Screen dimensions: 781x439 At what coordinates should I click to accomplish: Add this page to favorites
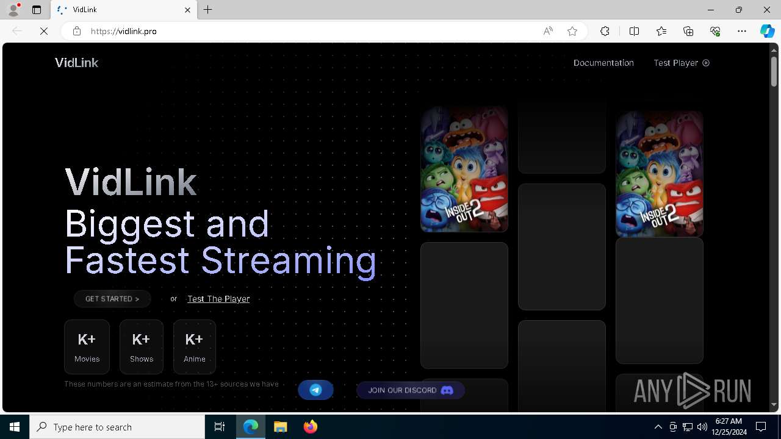572,31
